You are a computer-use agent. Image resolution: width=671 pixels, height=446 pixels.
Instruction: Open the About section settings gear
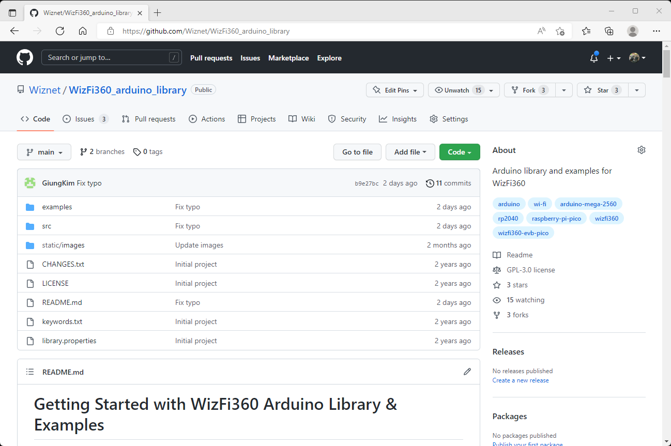[642, 150]
